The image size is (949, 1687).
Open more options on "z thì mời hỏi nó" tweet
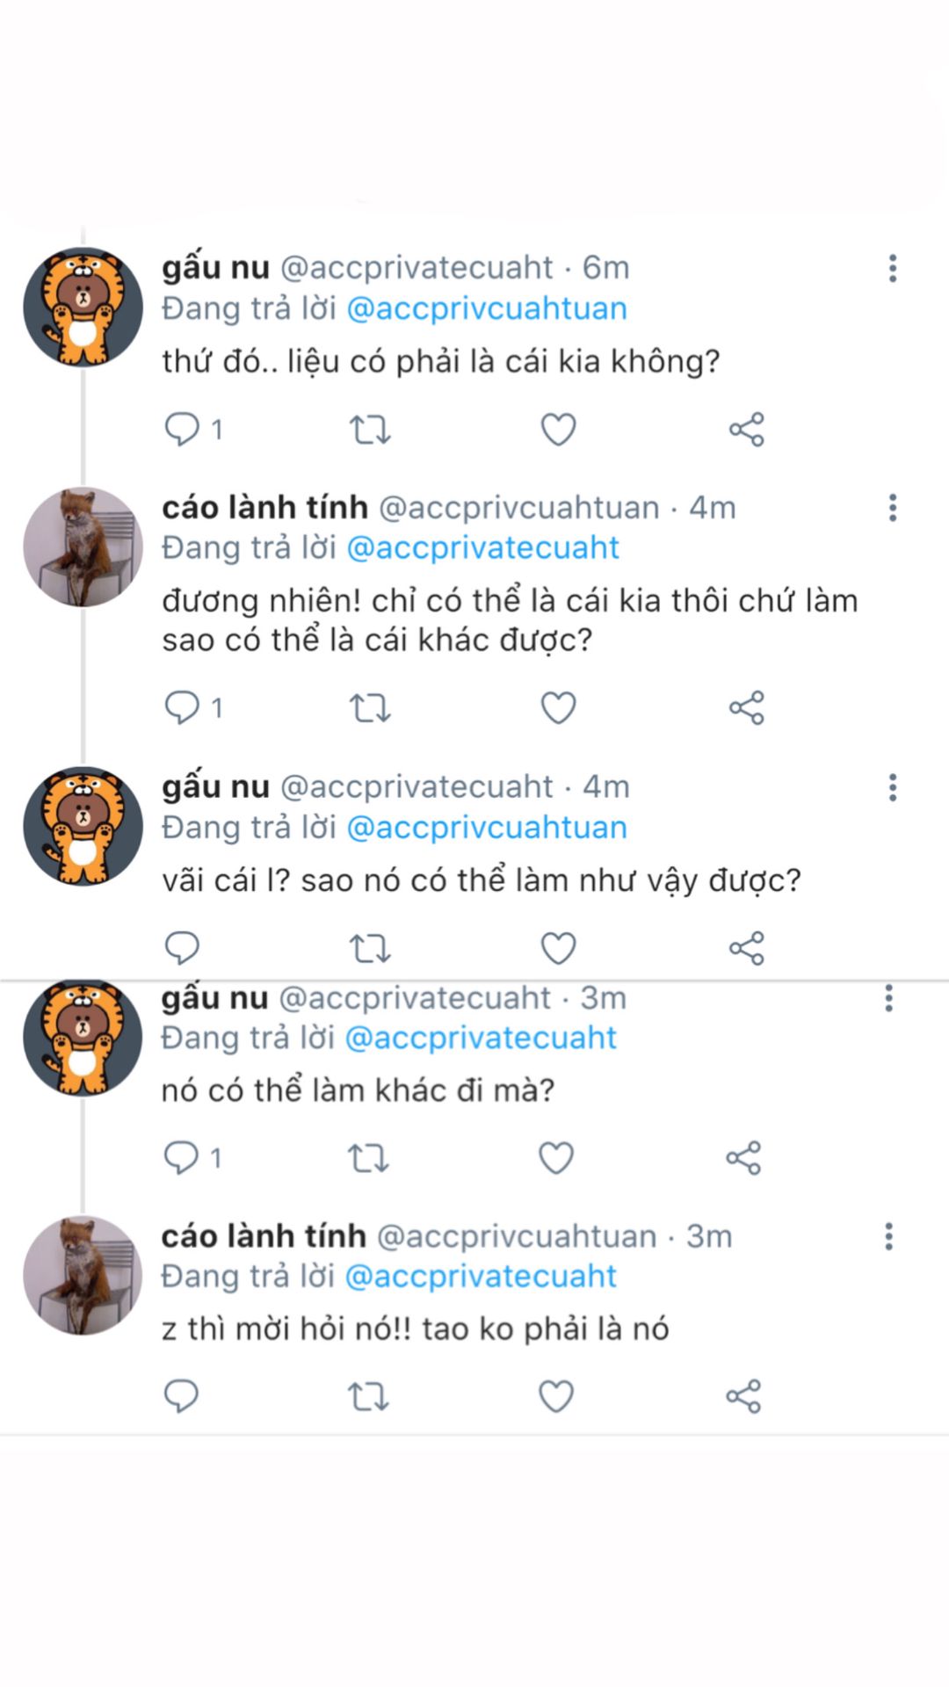click(889, 1236)
